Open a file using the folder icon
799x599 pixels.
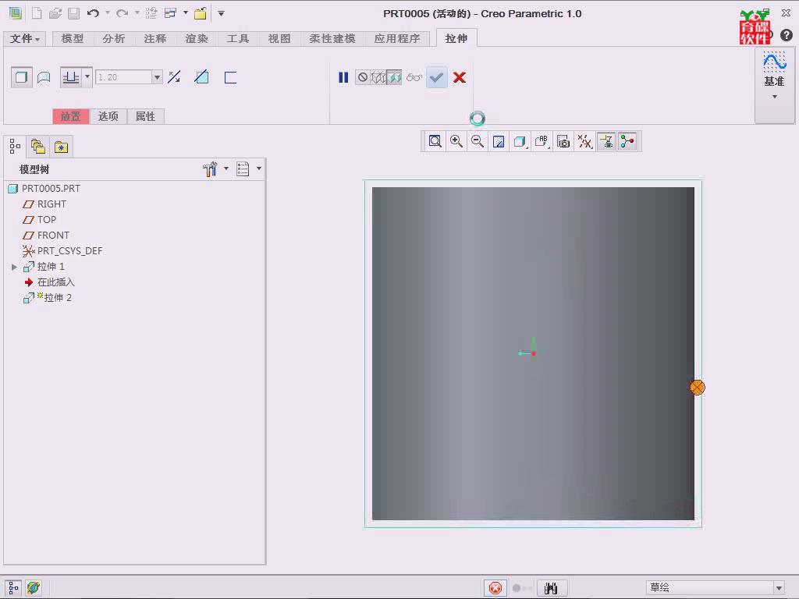pos(55,13)
